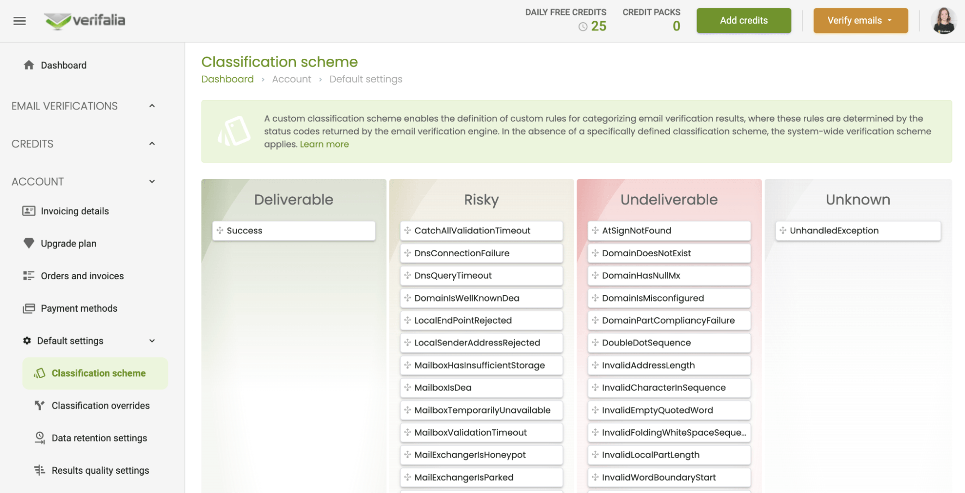Click the Verifalia logo
Viewport: 965px width, 493px height.
click(x=85, y=20)
